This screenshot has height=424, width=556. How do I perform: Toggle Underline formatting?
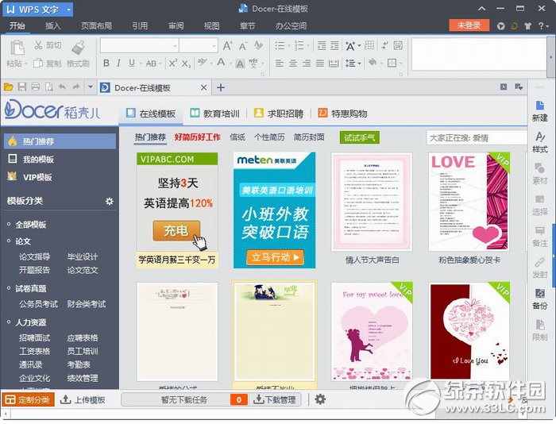[x=132, y=63]
